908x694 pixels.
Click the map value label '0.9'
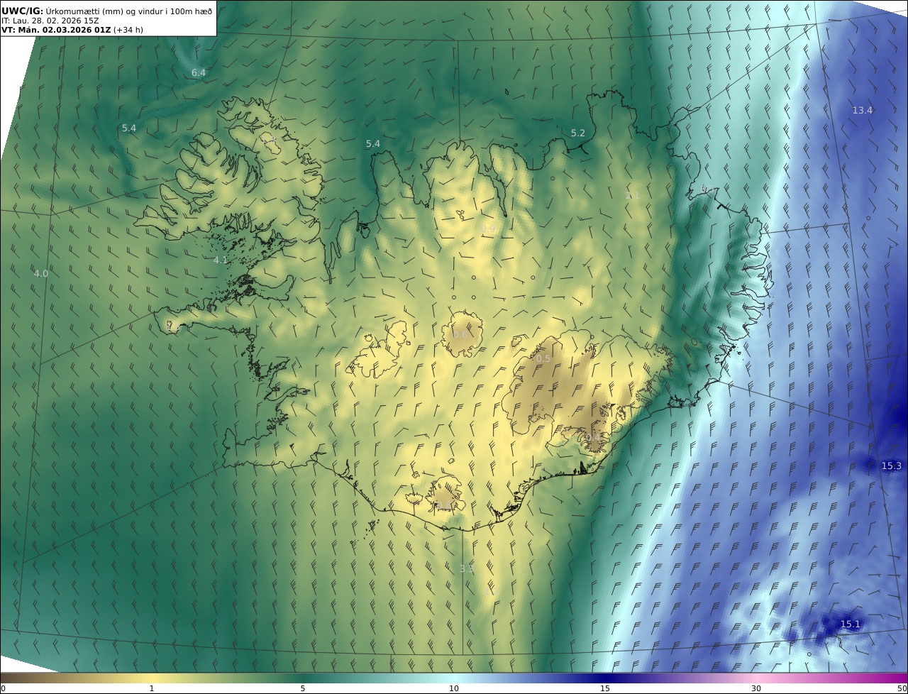point(488,229)
